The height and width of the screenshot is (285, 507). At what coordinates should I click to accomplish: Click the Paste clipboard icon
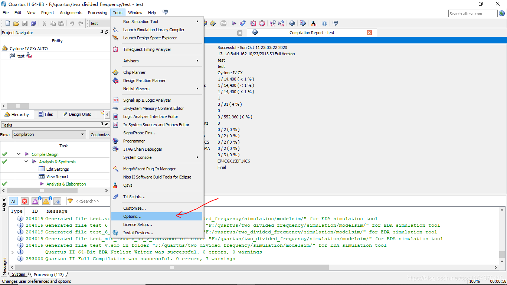[61, 23]
